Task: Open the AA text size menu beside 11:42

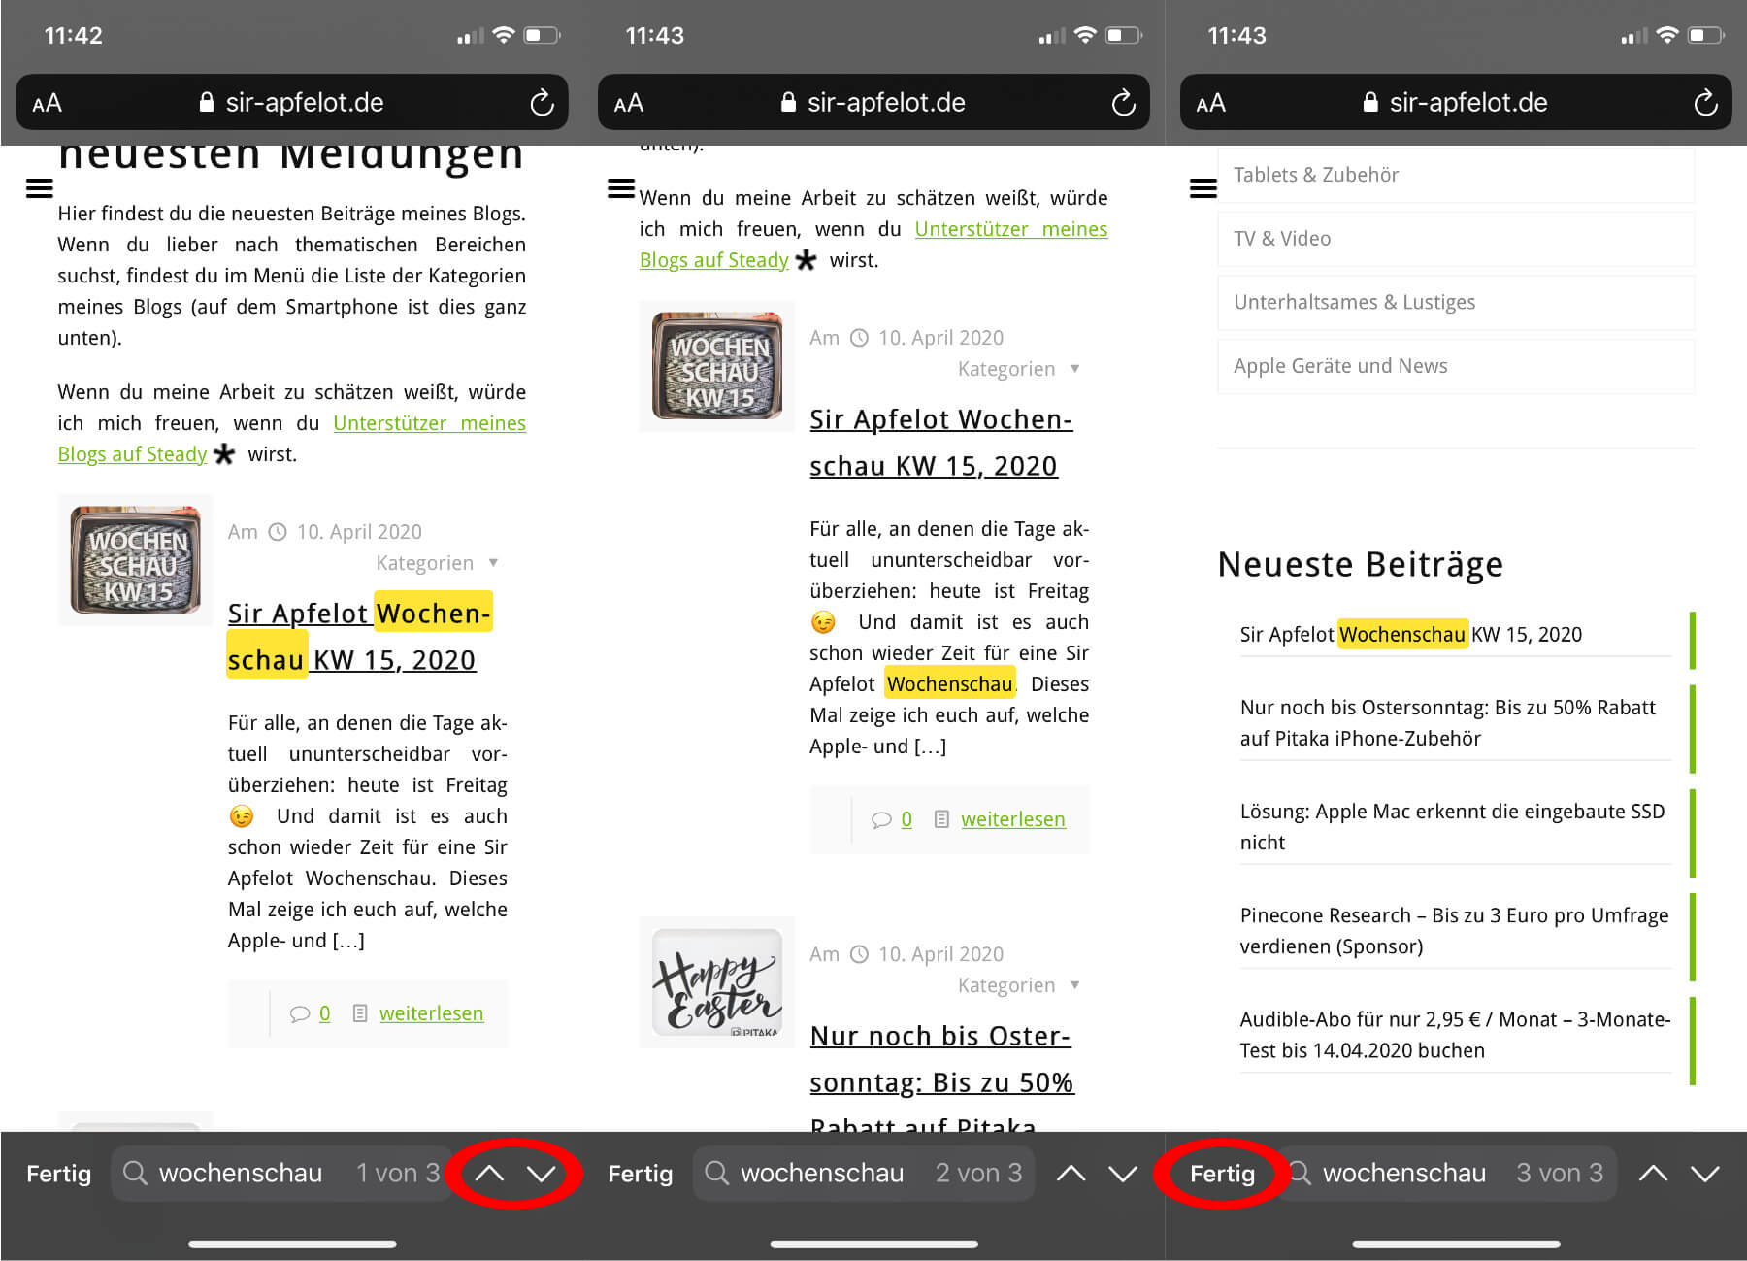Action: [x=47, y=103]
